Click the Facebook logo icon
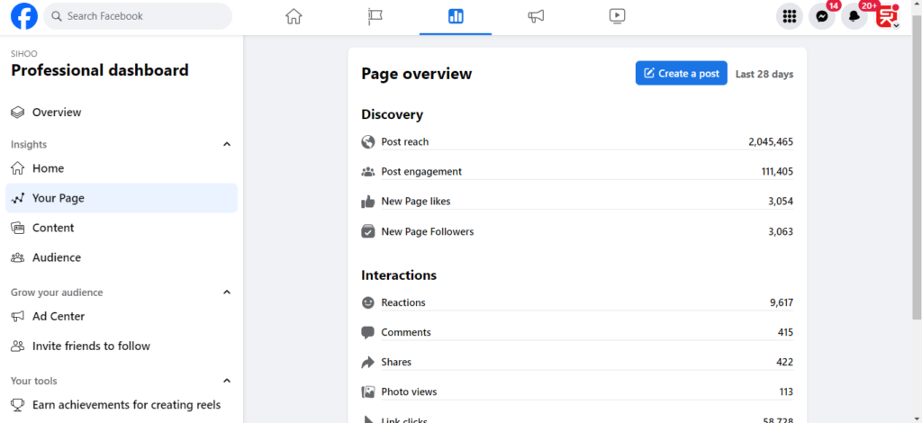922x423 pixels. 24,16
